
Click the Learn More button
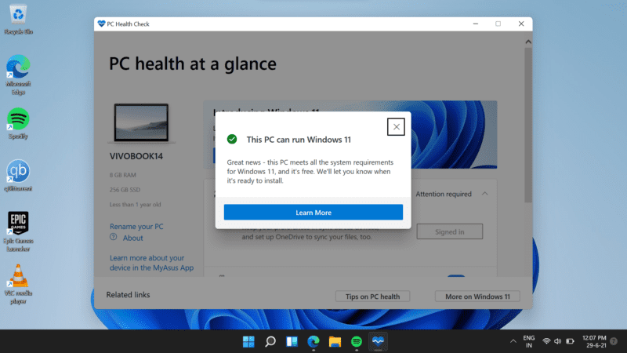coord(313,212)
